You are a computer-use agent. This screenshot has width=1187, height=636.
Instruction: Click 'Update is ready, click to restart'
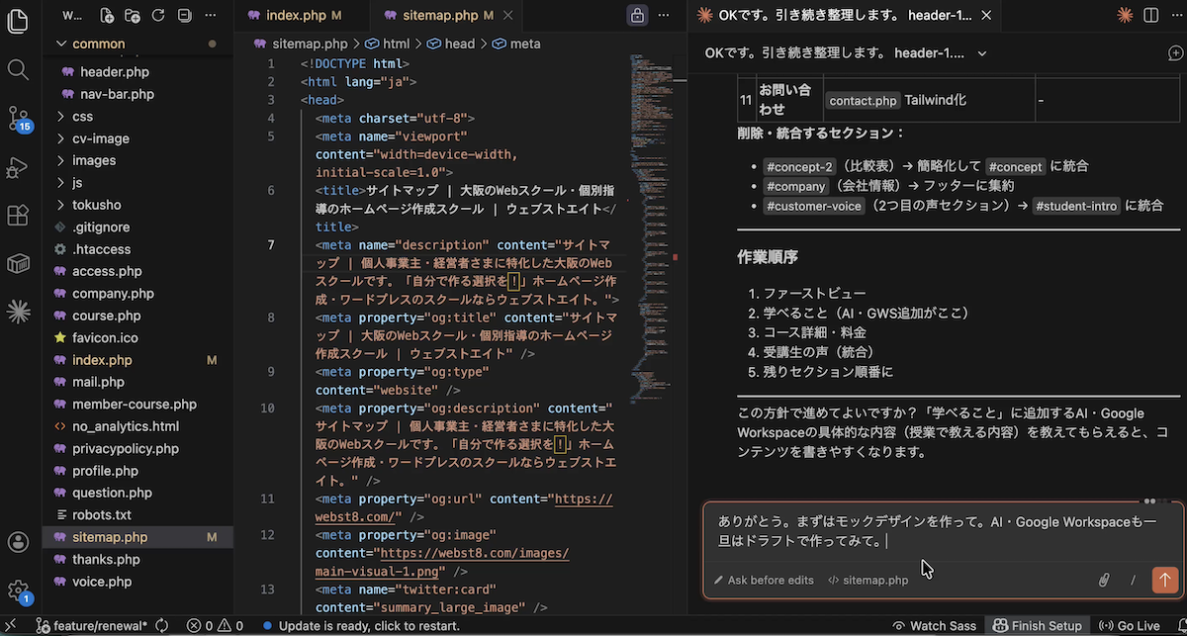368,626
